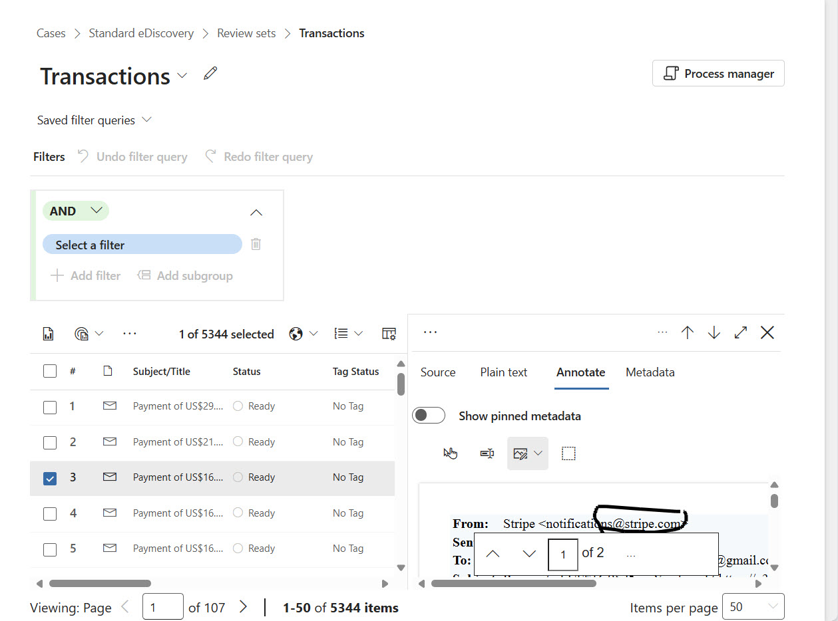Click Add filter in the filter builder

[86, 275]
